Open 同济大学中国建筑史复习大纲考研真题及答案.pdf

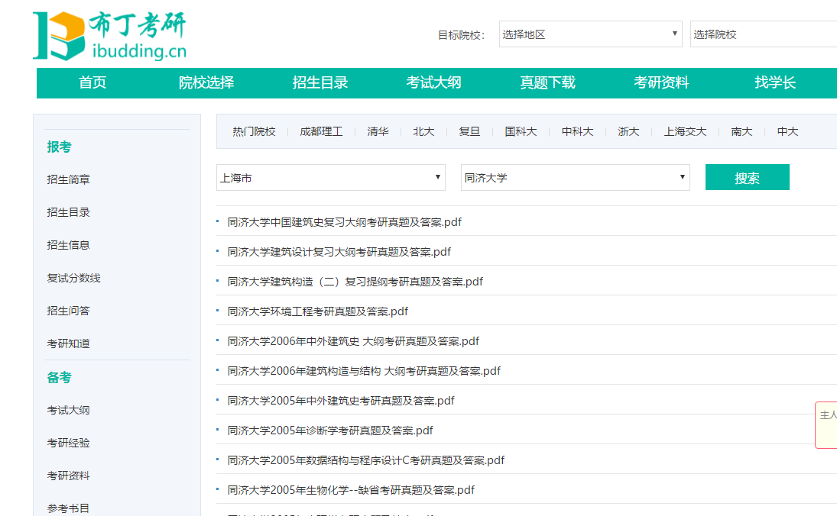pyautogui.click(x=344, y=222)
